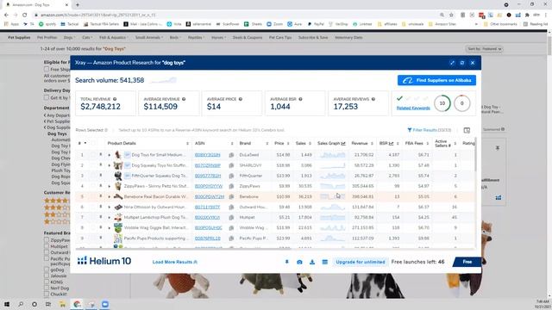Sort table by Price column arrows
Image resolution: width=552 pixels, height=310 pixels.
coord(288,144)
